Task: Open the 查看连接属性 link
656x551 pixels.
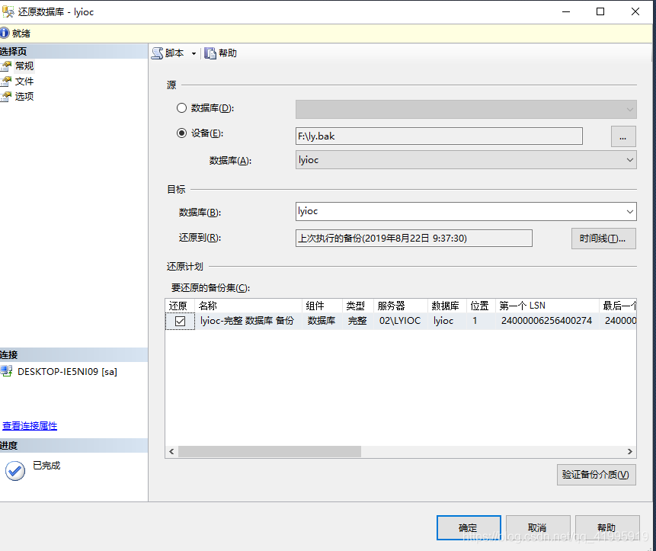Action: click(29, 425)
